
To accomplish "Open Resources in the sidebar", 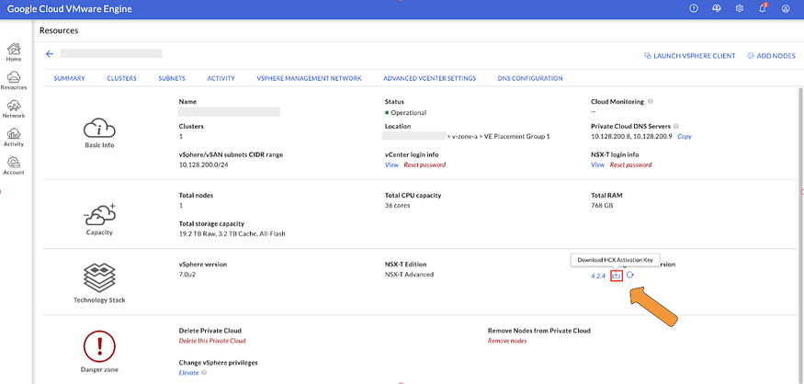I will [x=14, y=81].
